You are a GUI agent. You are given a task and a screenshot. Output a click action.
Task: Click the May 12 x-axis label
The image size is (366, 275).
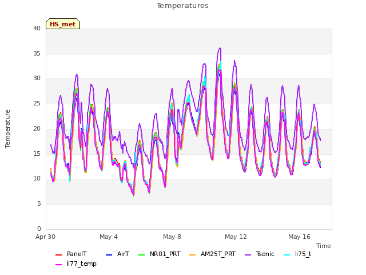(236, 237)
